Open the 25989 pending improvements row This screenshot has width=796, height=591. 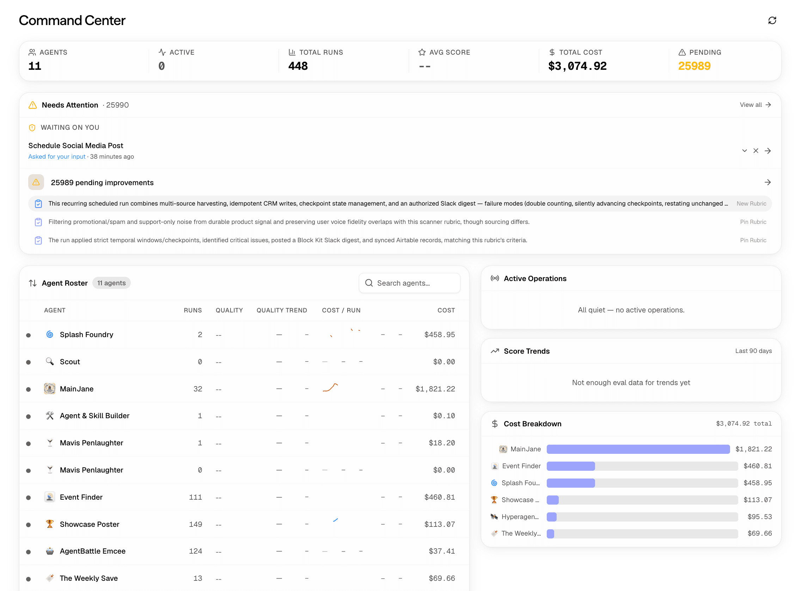point(400,182)
